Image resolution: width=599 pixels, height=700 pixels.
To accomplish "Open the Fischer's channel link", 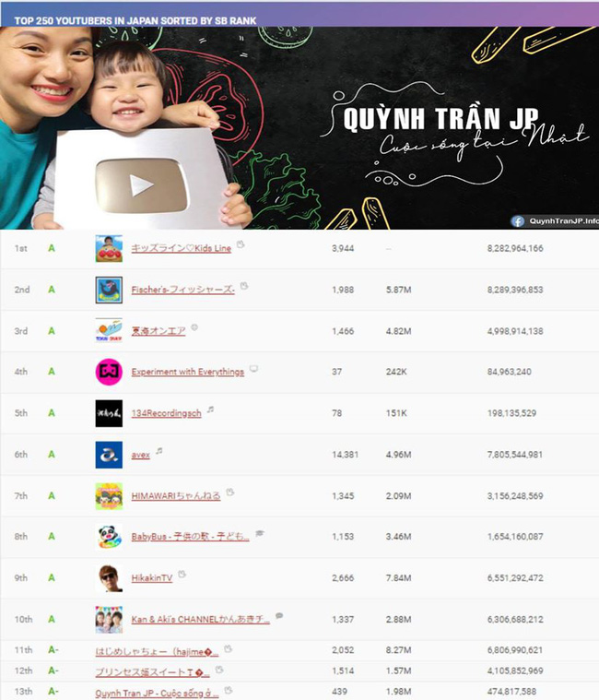I will [x=182, y=290].
